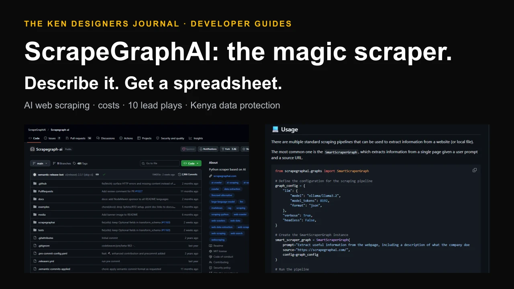
Task: Click the shield icon beside Security policy
Action: point(210,268)
